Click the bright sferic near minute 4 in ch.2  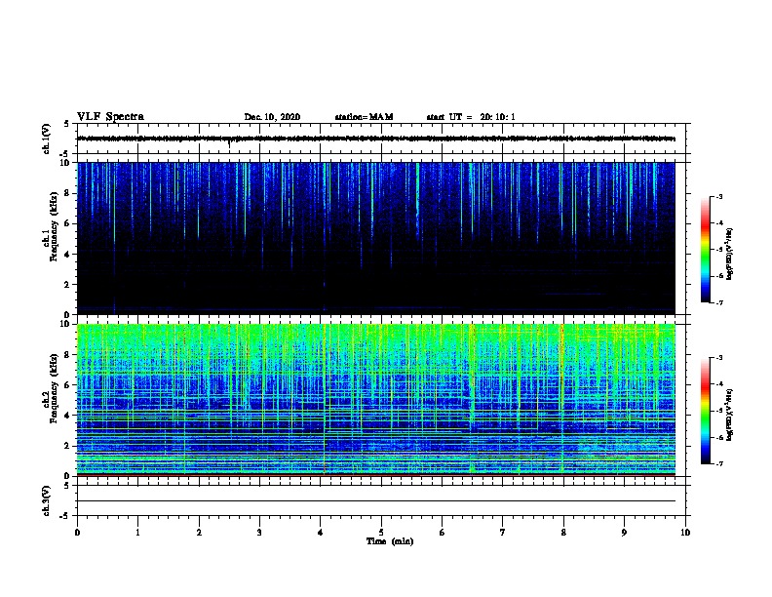click(x=325, y=400)
